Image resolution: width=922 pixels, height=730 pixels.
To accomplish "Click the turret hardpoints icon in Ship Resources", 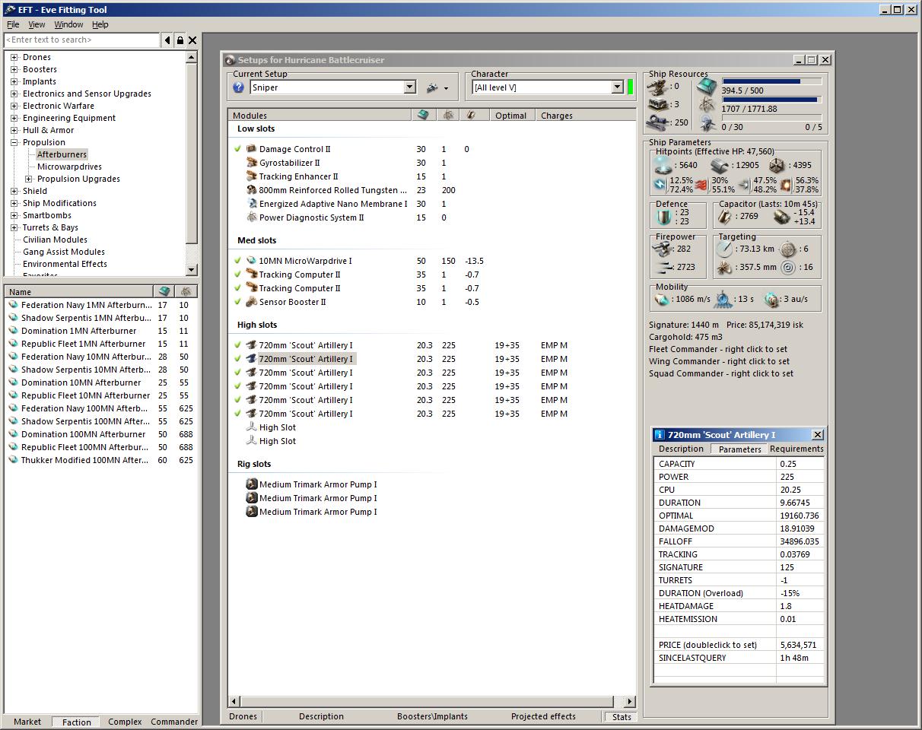I will 658,86.
